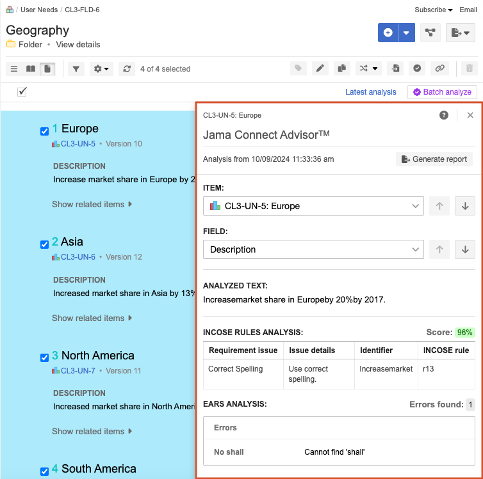This screenshot has height=479, width=483.
Task: Click the Geography folder icon
Action: point(11,44)
